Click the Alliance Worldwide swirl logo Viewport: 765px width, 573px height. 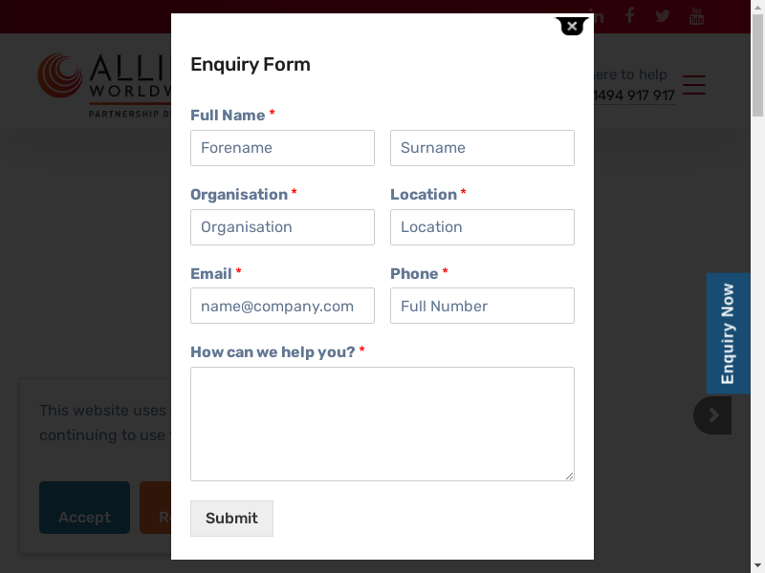tap(61, 75)
